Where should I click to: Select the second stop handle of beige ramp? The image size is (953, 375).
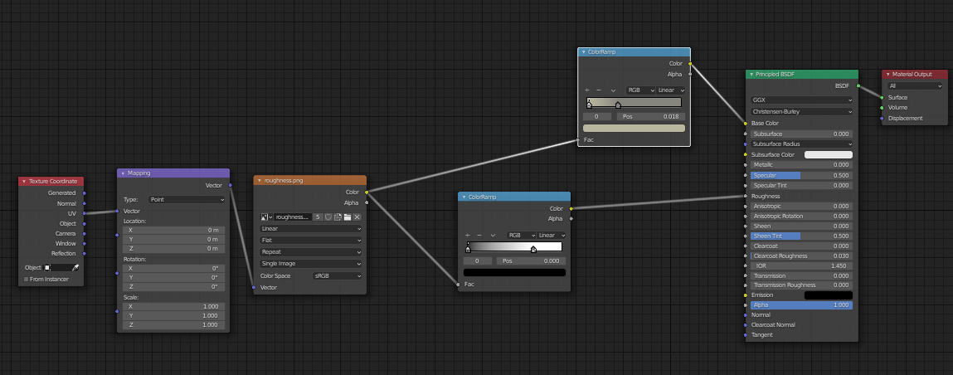(618, 105)
